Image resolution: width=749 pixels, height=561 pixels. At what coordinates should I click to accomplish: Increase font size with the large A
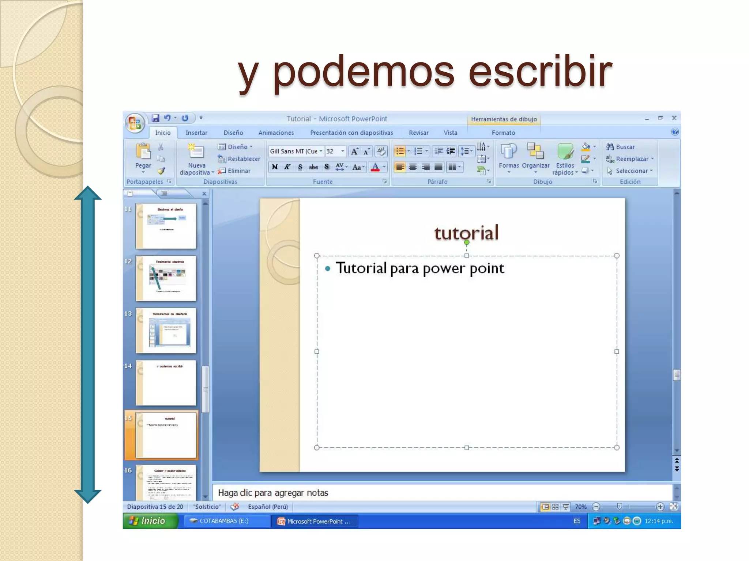click(354, 151)
